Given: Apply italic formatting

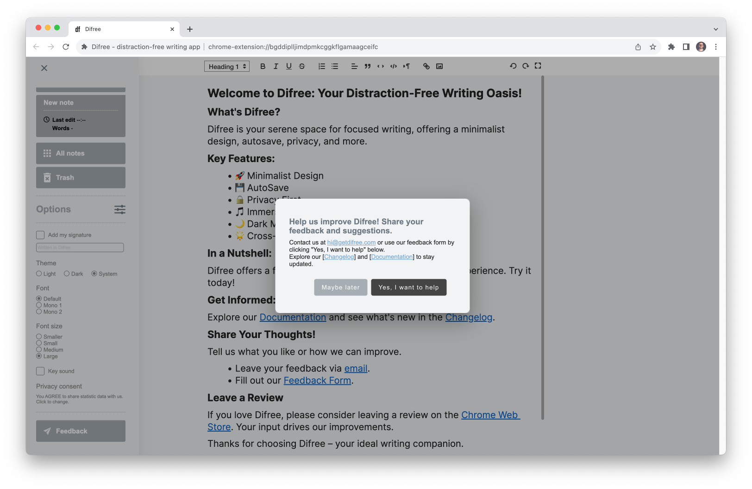Looking at the screenshot, I should point(276,66).
